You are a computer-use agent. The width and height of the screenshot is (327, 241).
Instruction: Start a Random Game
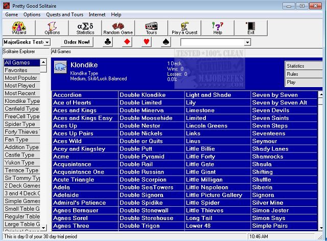[x=119, y=28]
